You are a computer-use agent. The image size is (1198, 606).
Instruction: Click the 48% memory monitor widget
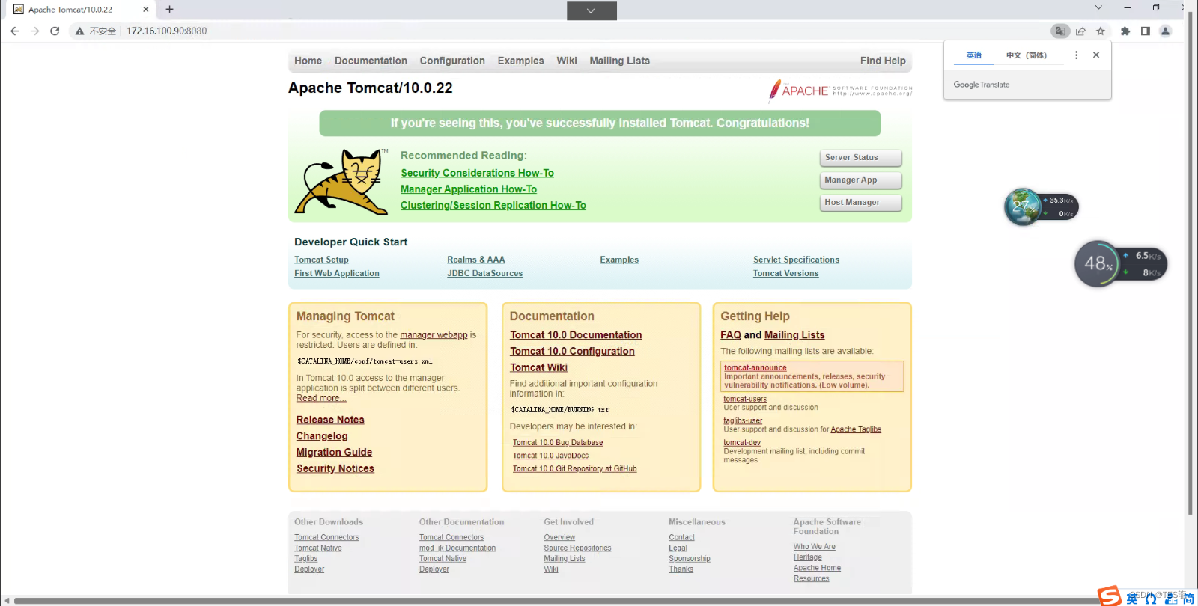[1120, 263]
